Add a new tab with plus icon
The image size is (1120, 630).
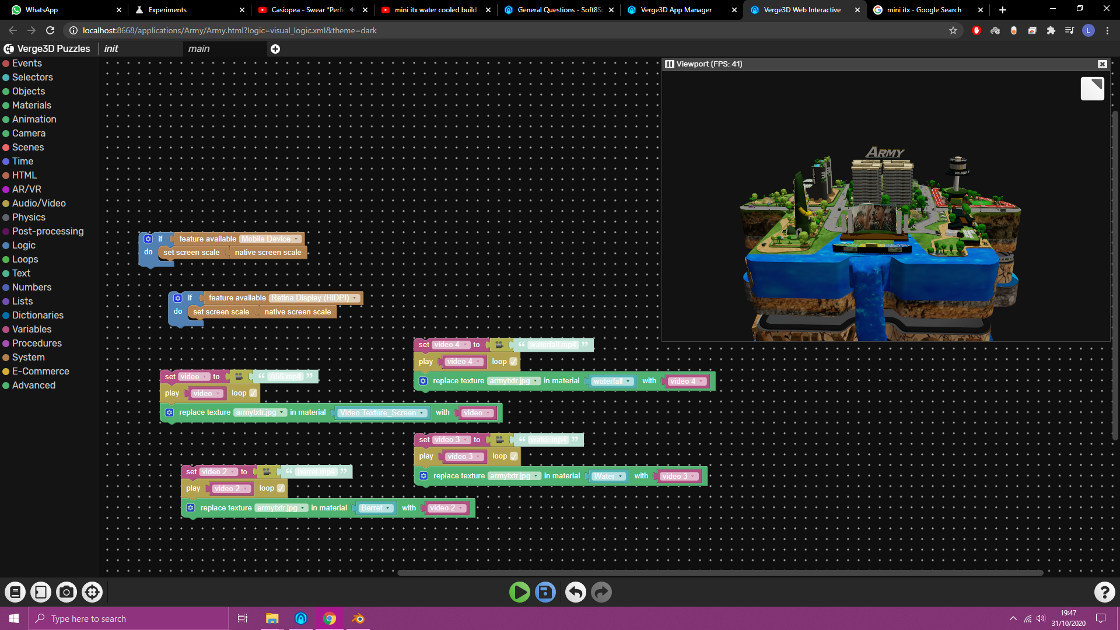pyautogui.click(x=275, y=49)
